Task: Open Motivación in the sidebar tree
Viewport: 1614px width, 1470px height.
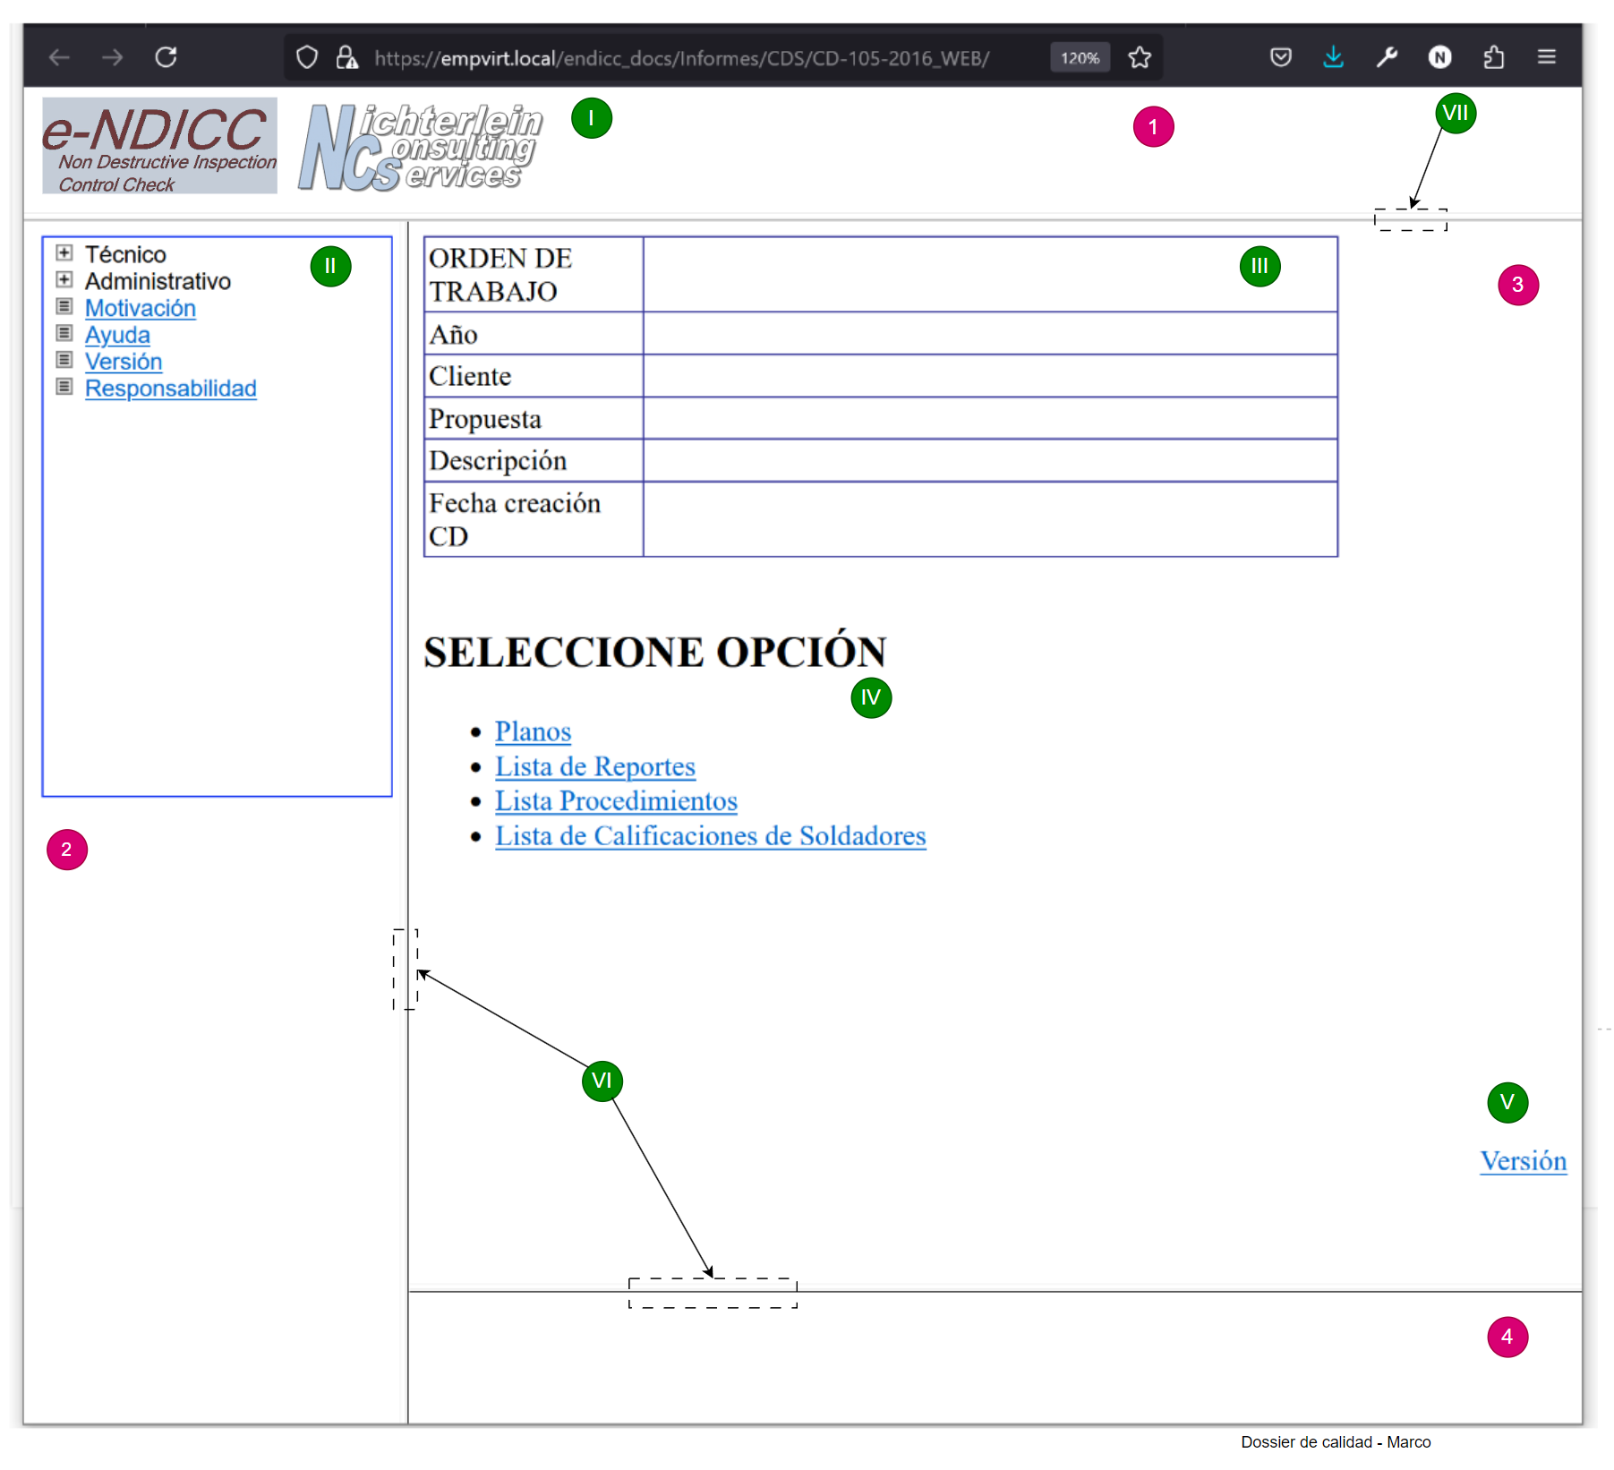Action: [x=141, y=308]
